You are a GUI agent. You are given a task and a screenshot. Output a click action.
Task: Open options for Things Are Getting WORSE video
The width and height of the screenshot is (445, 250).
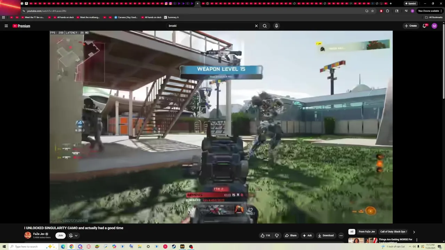point(416,240)
